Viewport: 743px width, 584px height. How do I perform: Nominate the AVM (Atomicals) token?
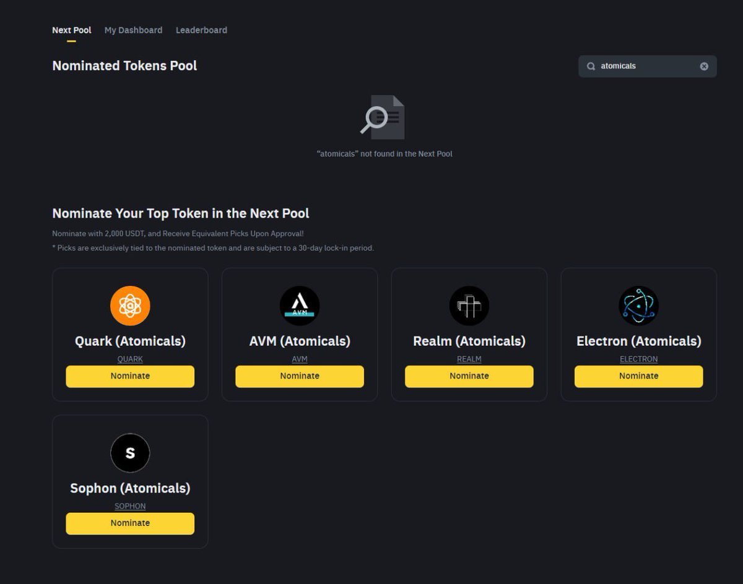pyautogui.click(x=300, y=376)
